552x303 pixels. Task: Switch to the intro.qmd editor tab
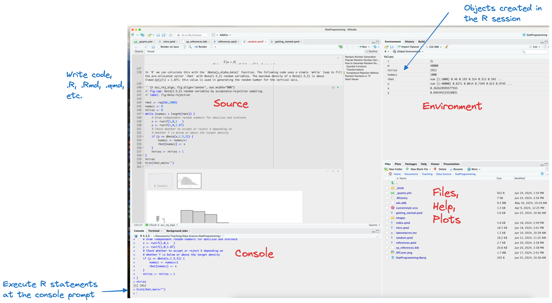169,42
